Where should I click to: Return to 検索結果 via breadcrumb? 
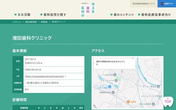coord(44,22)
